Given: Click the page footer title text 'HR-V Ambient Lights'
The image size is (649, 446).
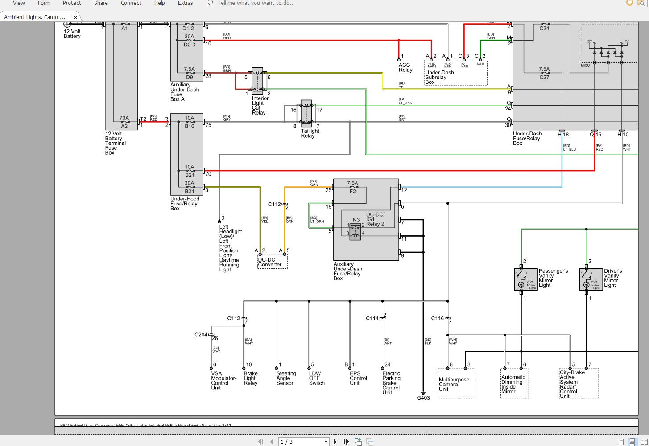Looking at the screenshot, I should 145,426.
